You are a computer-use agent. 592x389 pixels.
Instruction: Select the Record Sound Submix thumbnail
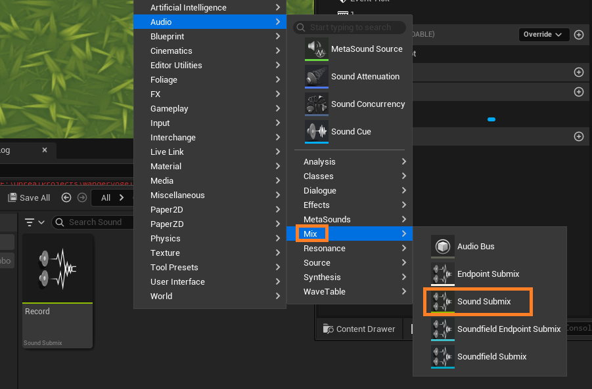(x=57, y=270)
